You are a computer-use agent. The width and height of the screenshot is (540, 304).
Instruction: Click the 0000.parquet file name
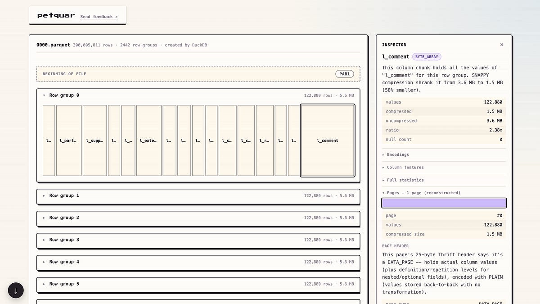[x=53, y=45]
